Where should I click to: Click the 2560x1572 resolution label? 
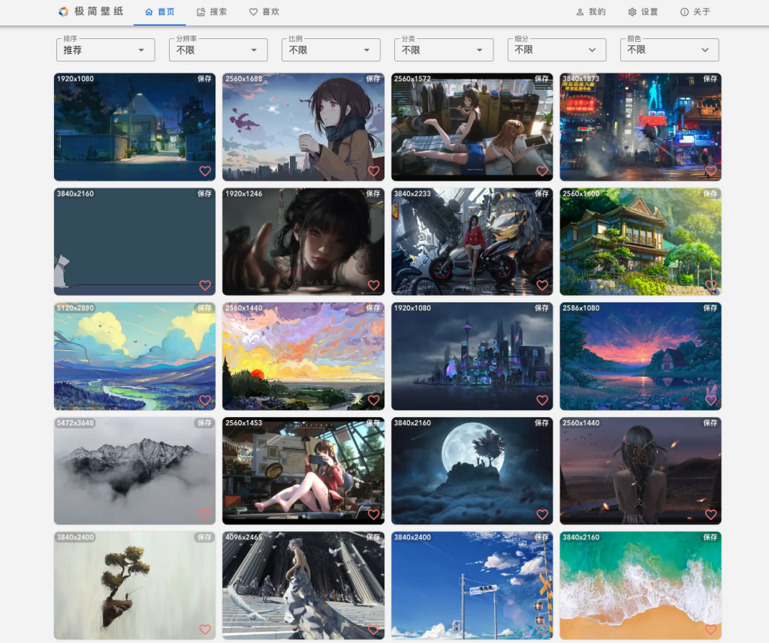pyautogui.click(x=412, y=79)
